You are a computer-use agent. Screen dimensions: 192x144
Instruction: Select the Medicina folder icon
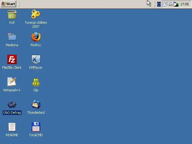[12, 37]
